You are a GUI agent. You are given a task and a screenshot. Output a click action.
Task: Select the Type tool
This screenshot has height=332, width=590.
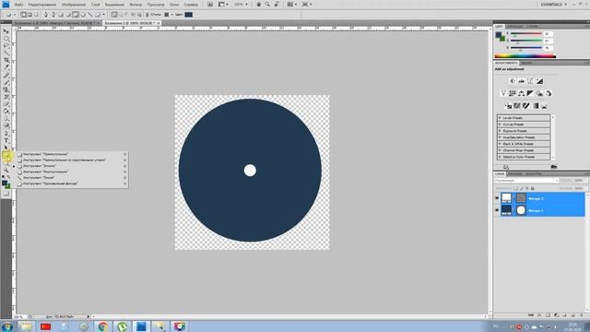(x=6, y=140)
